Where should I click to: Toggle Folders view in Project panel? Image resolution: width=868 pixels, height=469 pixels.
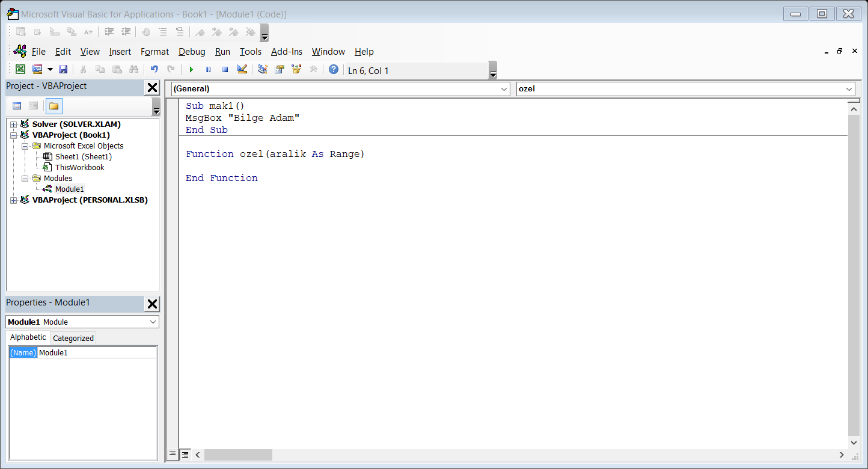(53, 106)
